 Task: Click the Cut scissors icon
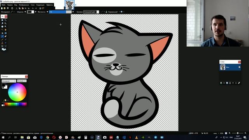[16, 8]
